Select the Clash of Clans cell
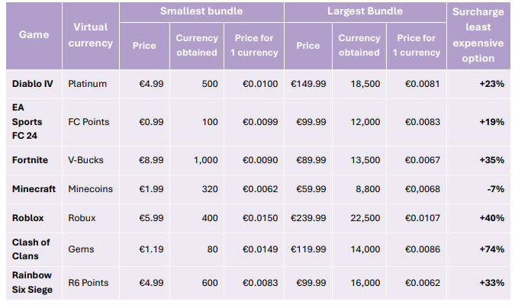Image resolution: width=515 pixels, height=305 pixels. point(31,248)
